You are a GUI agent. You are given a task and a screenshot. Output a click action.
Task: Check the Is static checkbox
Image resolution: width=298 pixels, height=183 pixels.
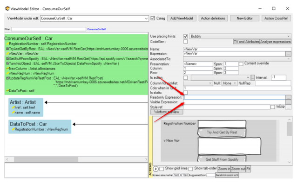click(x=185, y=93)
